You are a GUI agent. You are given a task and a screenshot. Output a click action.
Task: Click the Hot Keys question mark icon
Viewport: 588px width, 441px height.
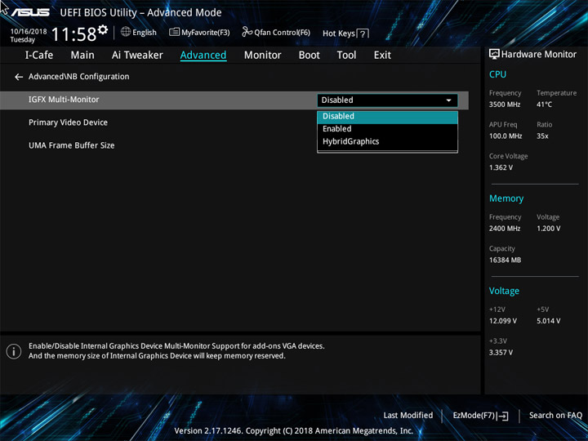[363, 33]
